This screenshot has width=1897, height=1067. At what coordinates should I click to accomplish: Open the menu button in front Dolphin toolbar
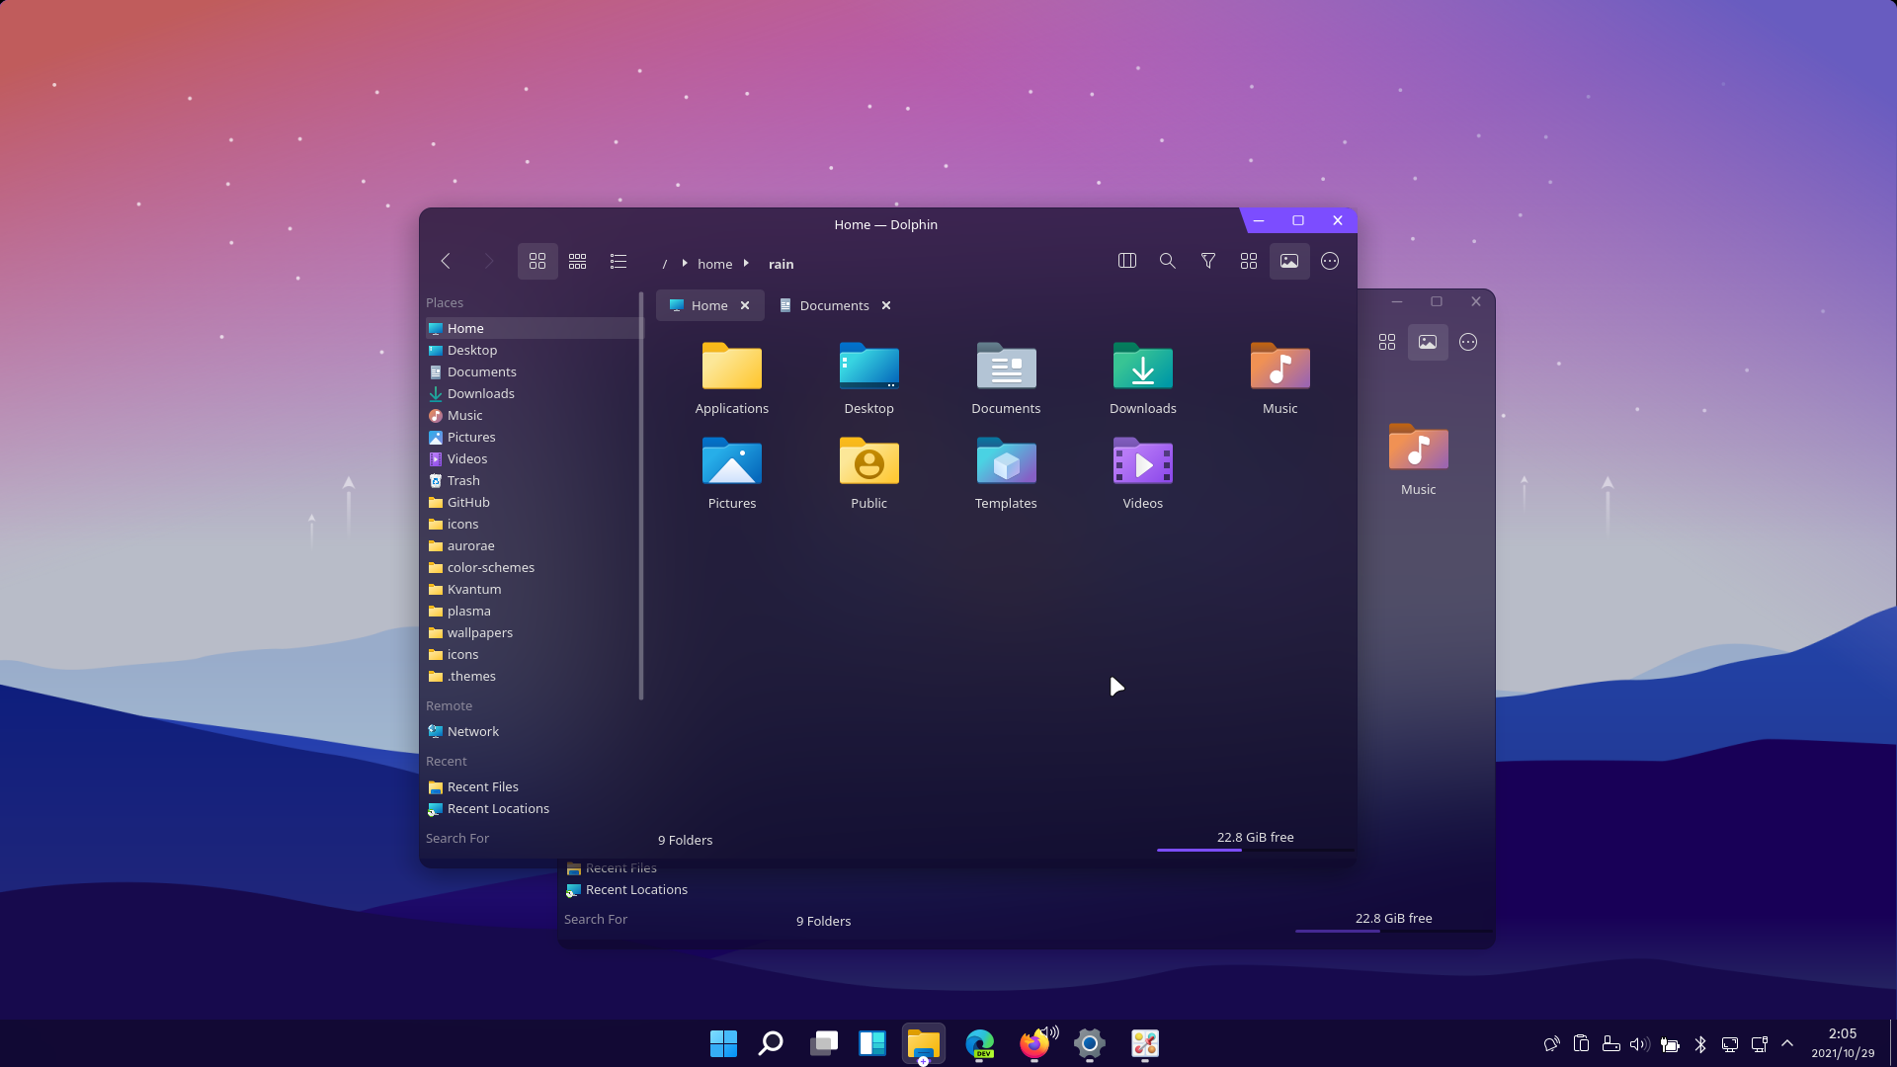click(x=1330, y=261)
